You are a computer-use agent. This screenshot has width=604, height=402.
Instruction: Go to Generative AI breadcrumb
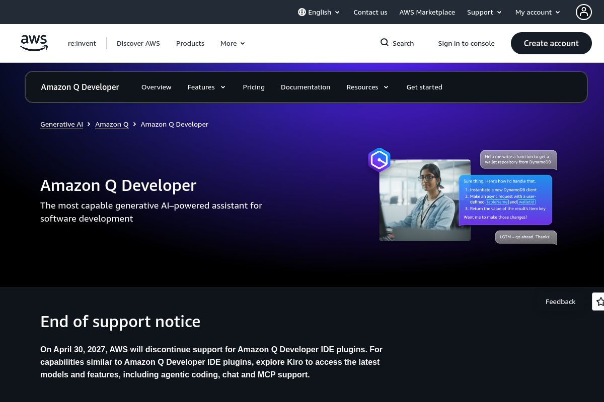(61, 124)
